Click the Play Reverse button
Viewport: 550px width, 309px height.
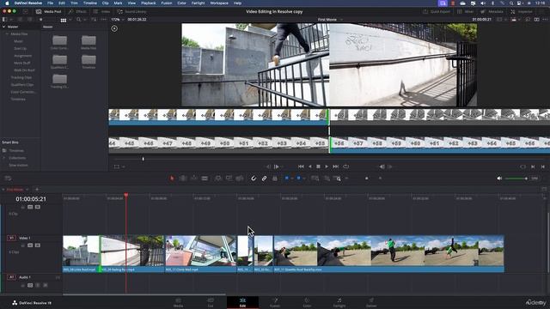pyautogui.click(x=309, y=167)
